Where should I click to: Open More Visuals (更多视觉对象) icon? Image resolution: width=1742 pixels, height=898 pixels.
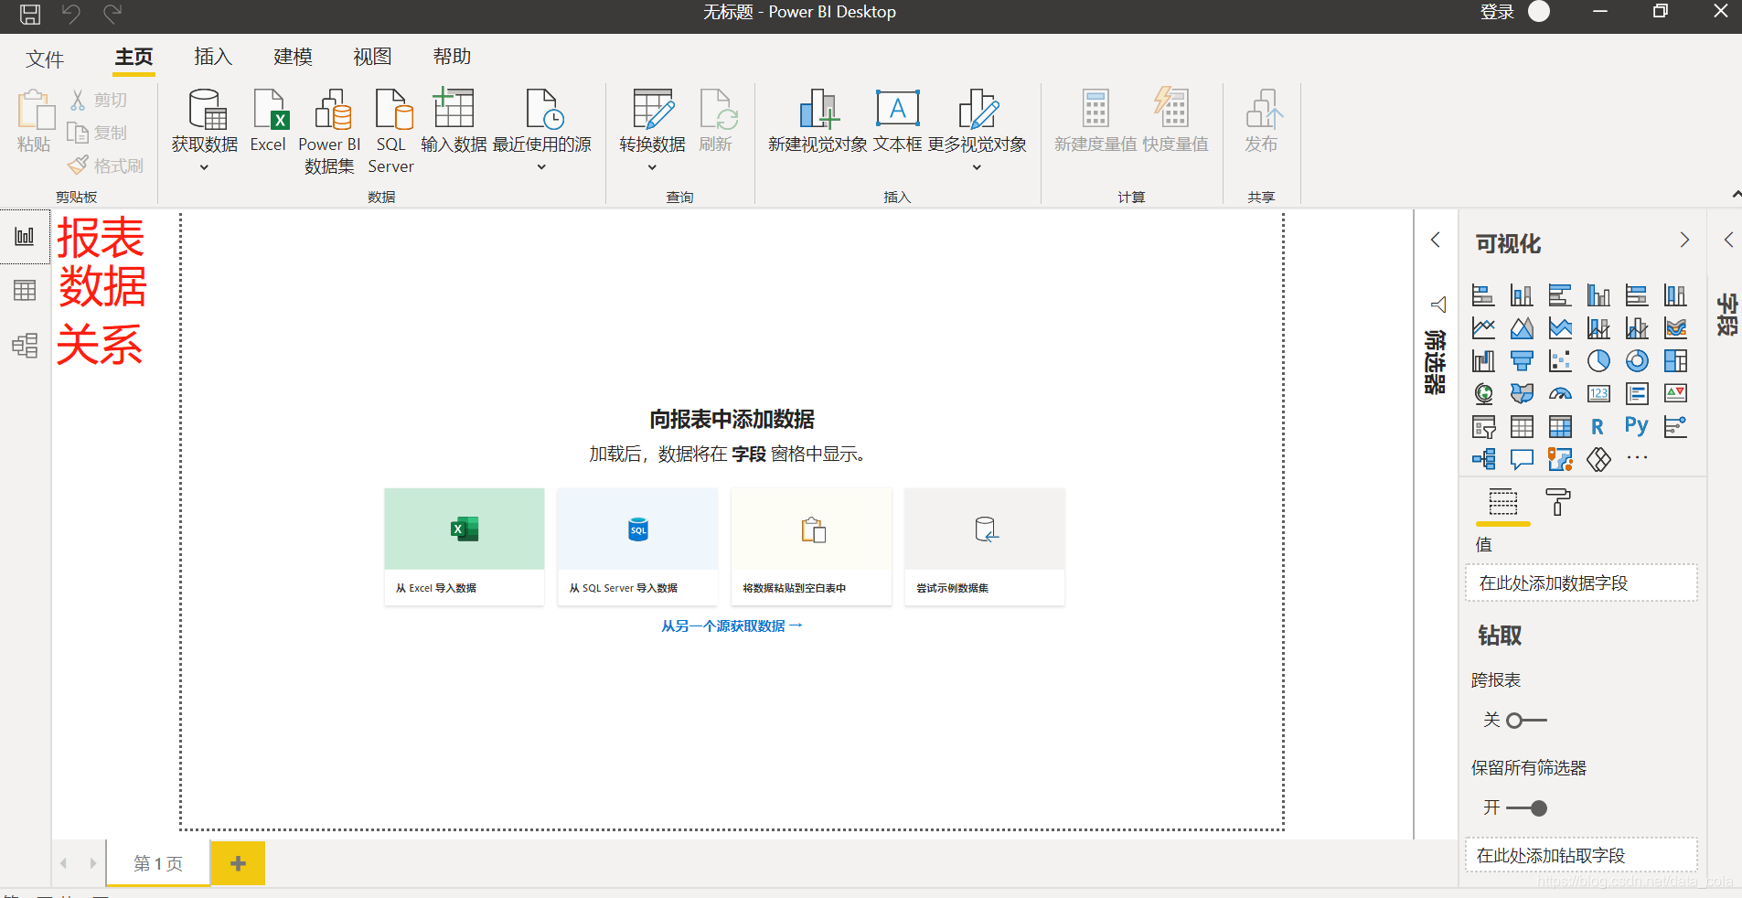coord(978,110)
